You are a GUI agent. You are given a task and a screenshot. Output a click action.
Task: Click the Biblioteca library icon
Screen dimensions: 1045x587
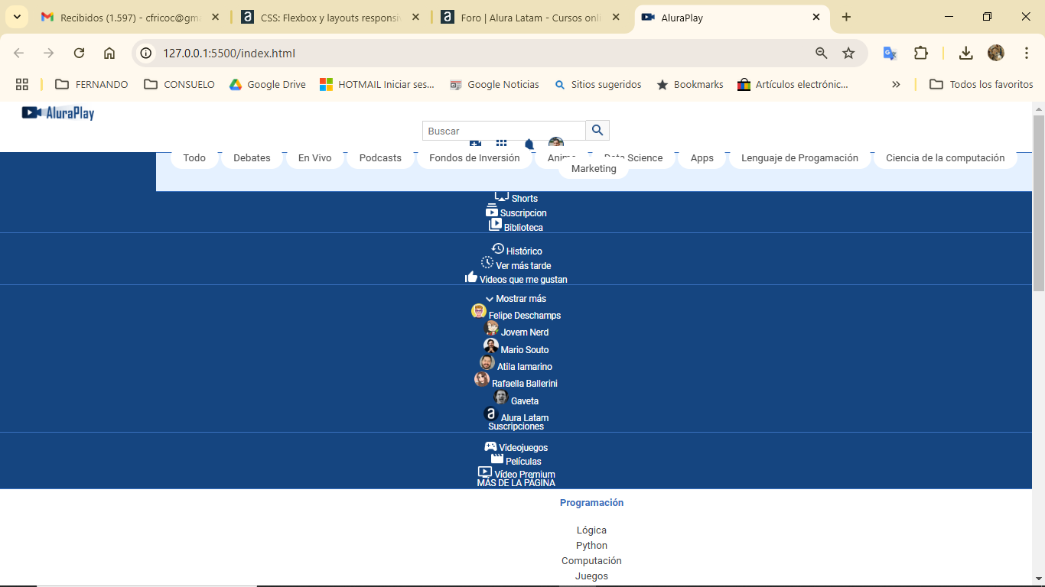pos(495,225)
